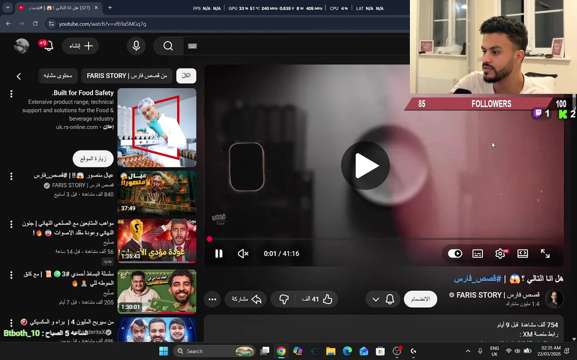The image size is (577, 360).
Task: Open File Explorer from the taskbar
Action: coord(331,351)
